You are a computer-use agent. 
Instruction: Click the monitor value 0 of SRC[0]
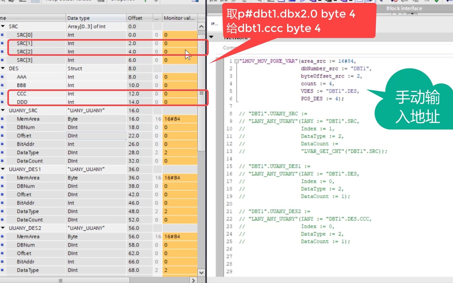[x=180, y=35]
